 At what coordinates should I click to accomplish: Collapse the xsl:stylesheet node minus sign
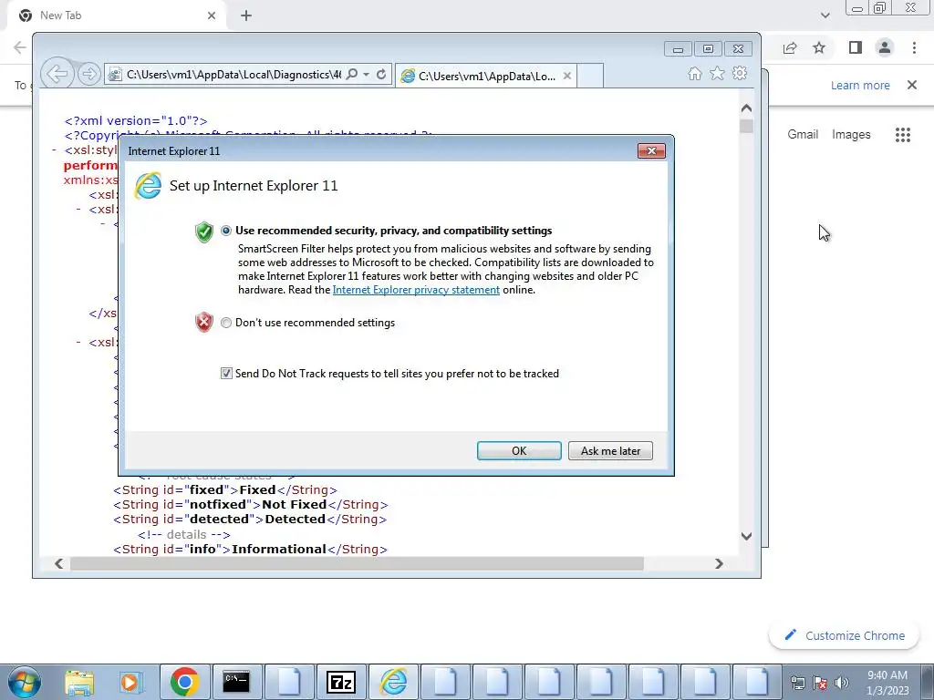coord(54,150)
